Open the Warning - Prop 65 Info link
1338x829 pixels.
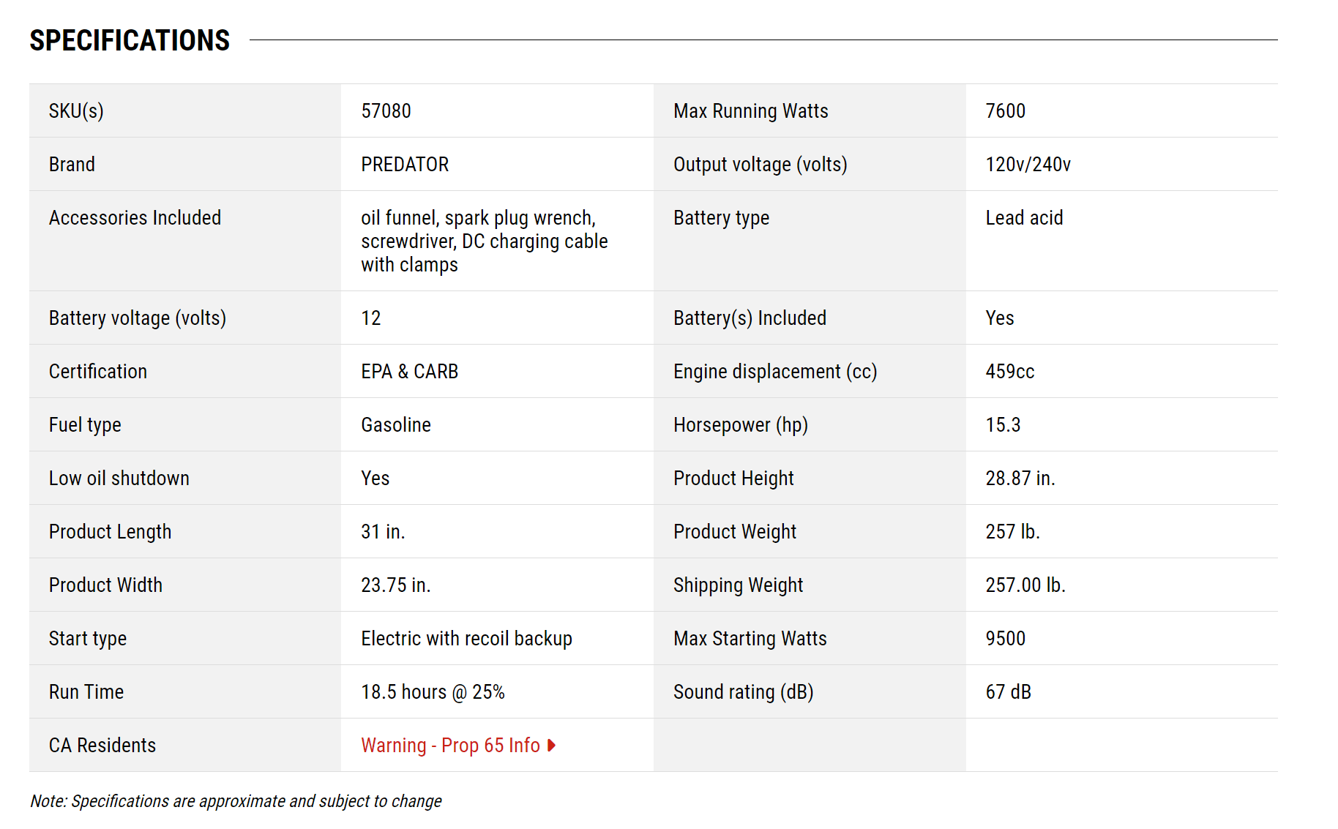pyautogui.click(x=450, y=745)
